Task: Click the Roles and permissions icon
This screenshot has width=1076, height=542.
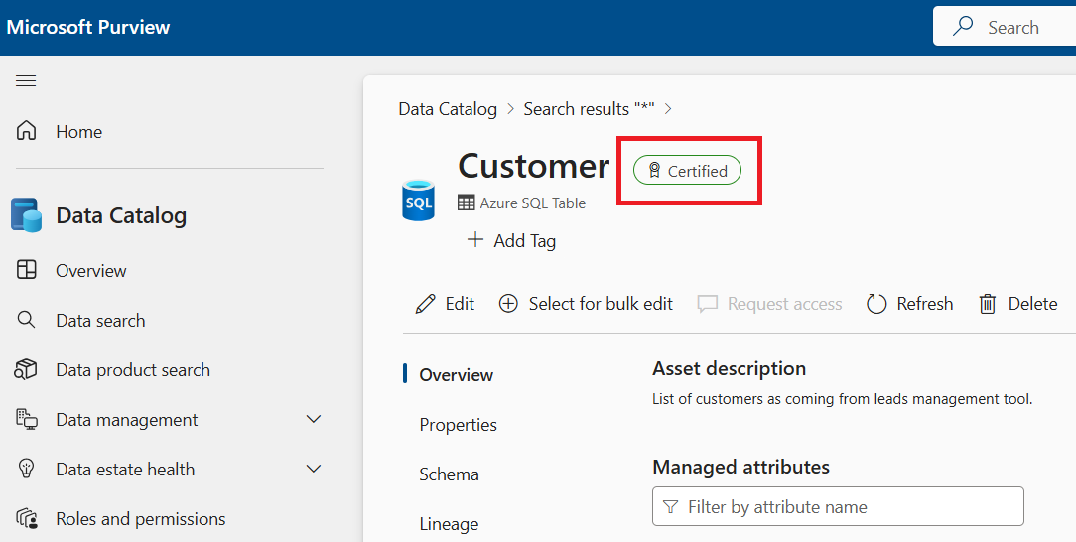Action: [x=26, y=519]
